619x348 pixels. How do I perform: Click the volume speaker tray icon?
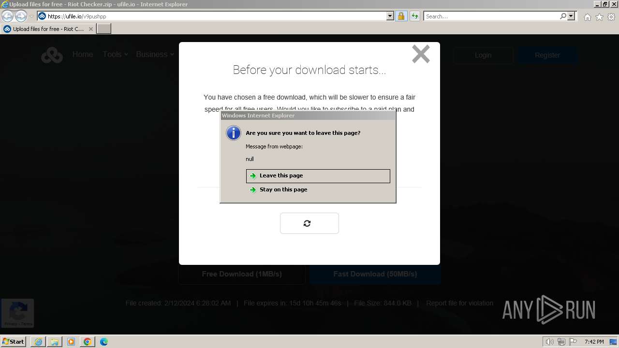(550, 342)
